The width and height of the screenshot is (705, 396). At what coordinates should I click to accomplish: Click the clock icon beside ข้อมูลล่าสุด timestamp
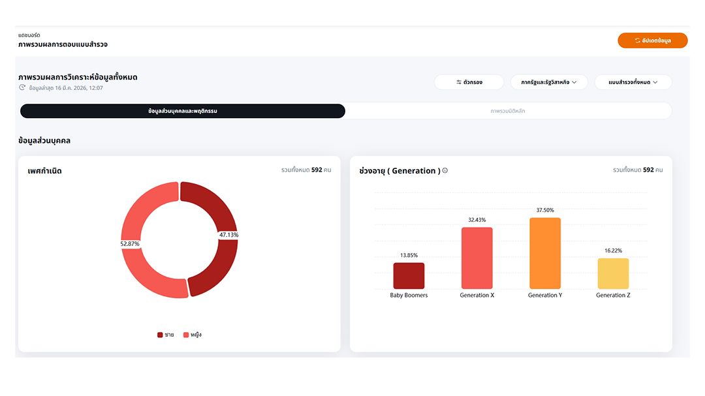22,87
